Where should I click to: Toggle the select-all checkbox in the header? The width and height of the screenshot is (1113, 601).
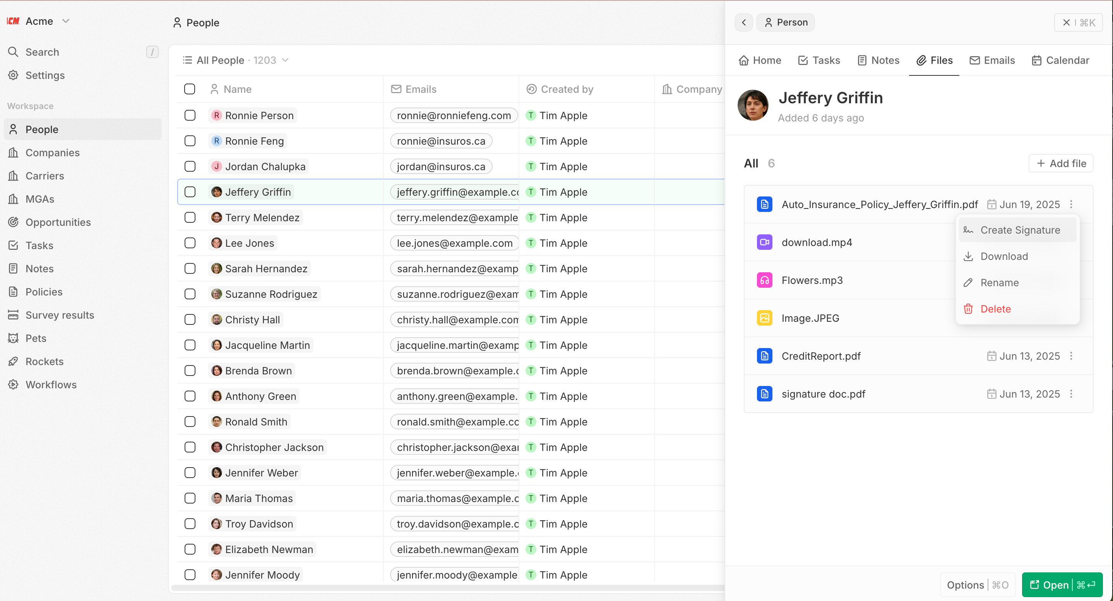tap(190, 89)
